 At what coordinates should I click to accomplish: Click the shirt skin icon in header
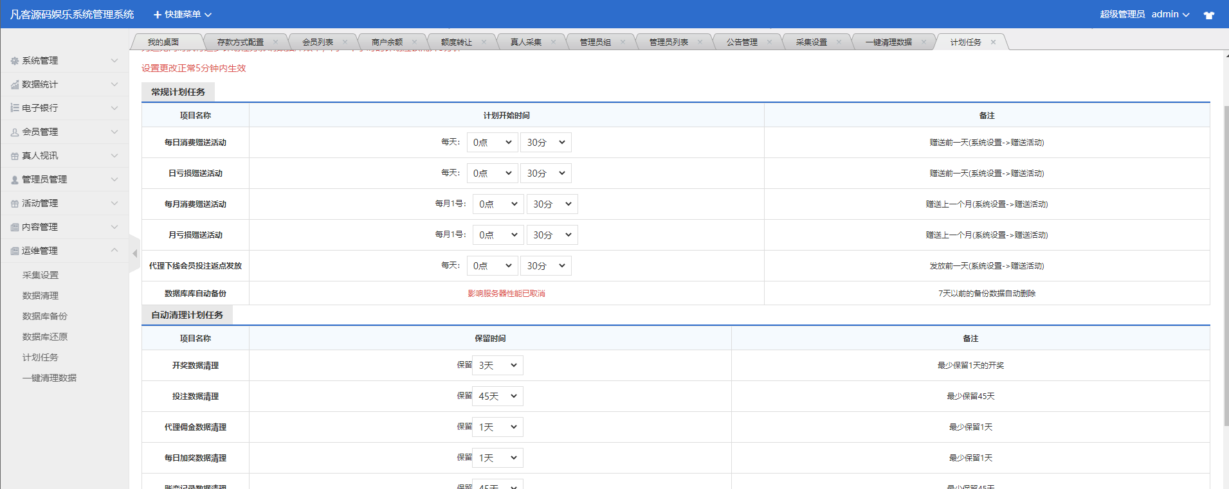[1208, 15]
